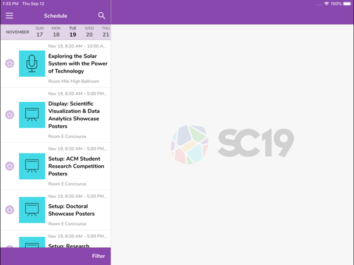Click the battery indicator icon

[347, 4]
